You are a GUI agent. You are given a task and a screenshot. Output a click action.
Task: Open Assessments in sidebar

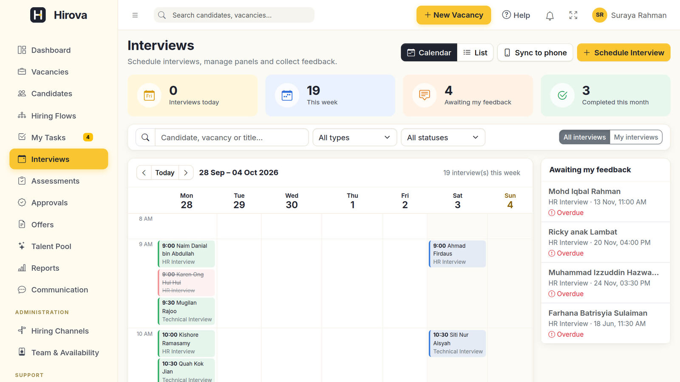tap(59, 181)
